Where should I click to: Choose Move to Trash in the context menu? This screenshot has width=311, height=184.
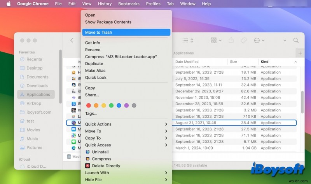point(126,32)
